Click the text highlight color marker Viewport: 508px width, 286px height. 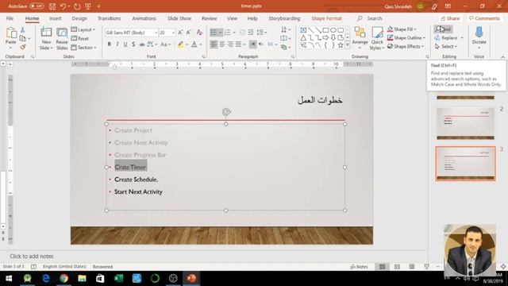pos(180,44)
